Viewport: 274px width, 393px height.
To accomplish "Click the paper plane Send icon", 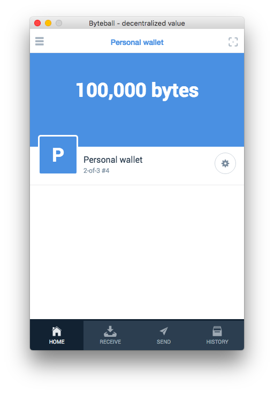I will (164, 331).
